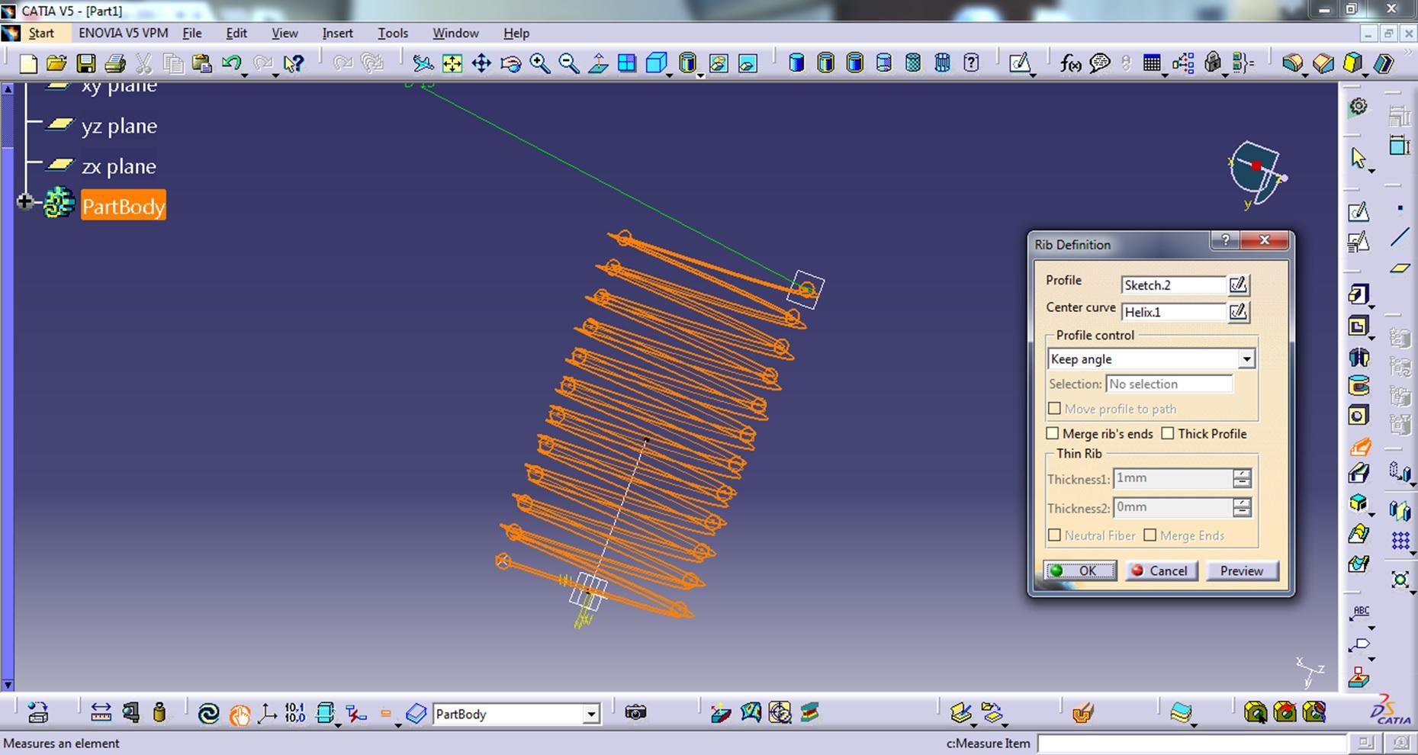The width and height of the screenshot is (1418, 755).
Task: Click the Rib Definition help question button
Action: pos(1225,240)
